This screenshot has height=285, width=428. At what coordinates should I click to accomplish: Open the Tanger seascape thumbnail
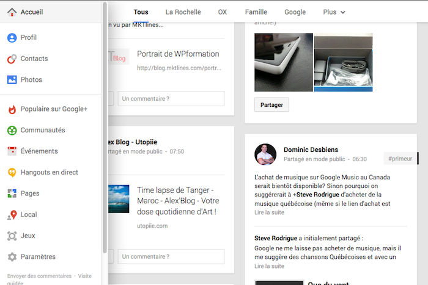[119, 199]
